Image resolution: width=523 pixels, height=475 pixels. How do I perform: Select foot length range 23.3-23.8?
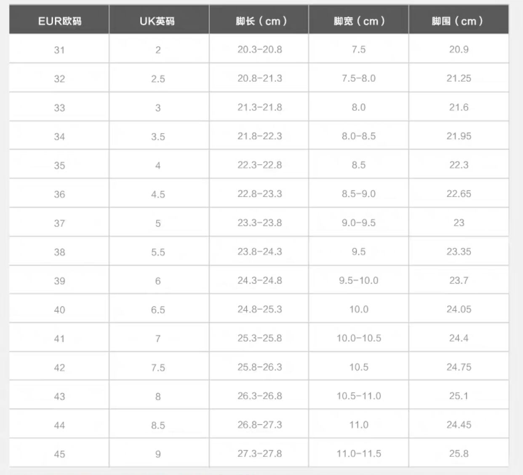tap(260, 223)
